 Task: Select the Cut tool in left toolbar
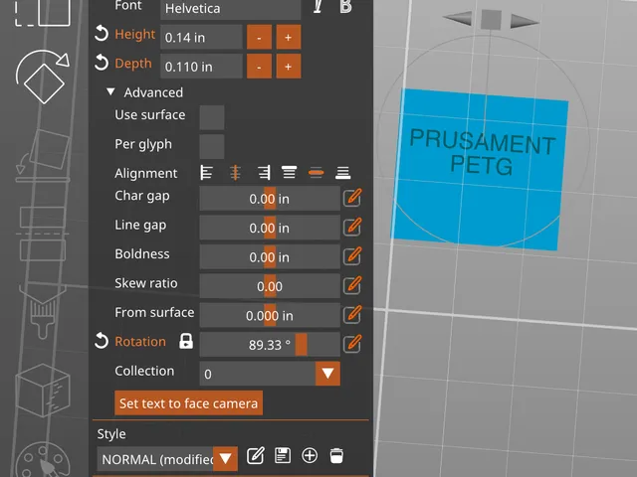(x=42, y=235)
